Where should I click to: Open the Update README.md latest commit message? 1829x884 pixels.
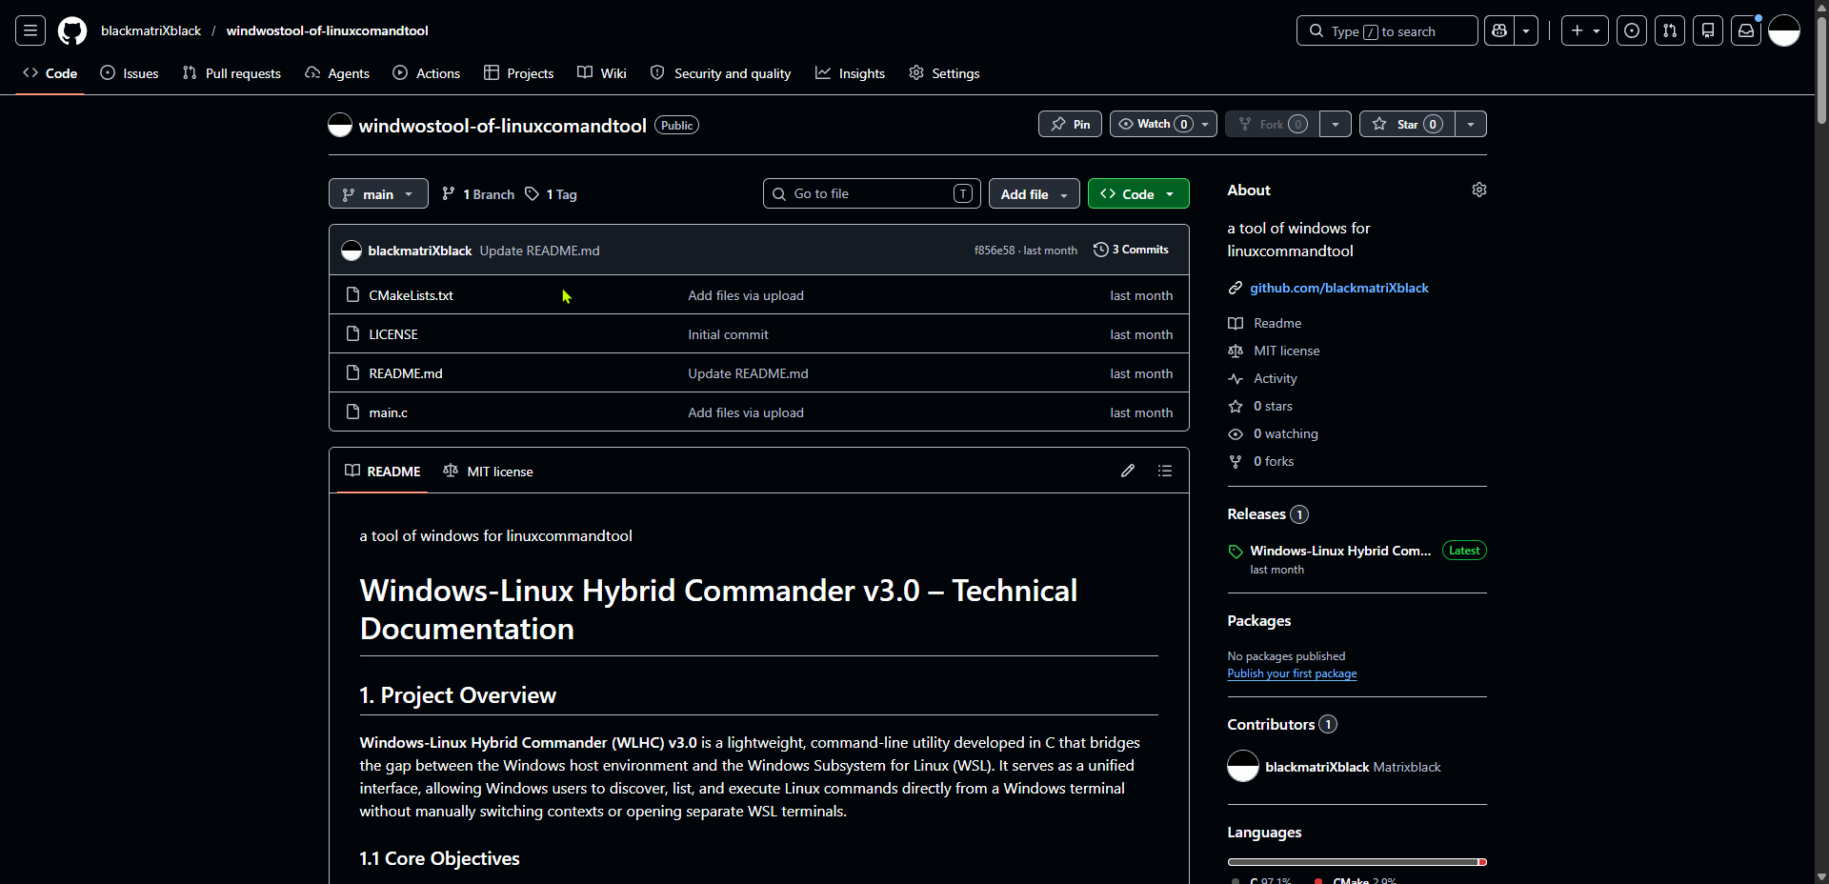pos(539,251)
